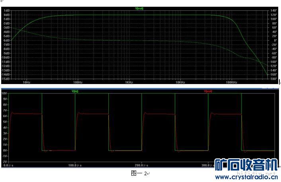Click the -180° phase axis label
Screen dimensions: 281x182
click(x=273, y=79)
